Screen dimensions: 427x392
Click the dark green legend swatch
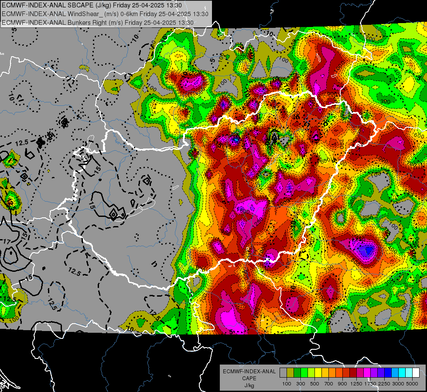(x=297, y=373)
